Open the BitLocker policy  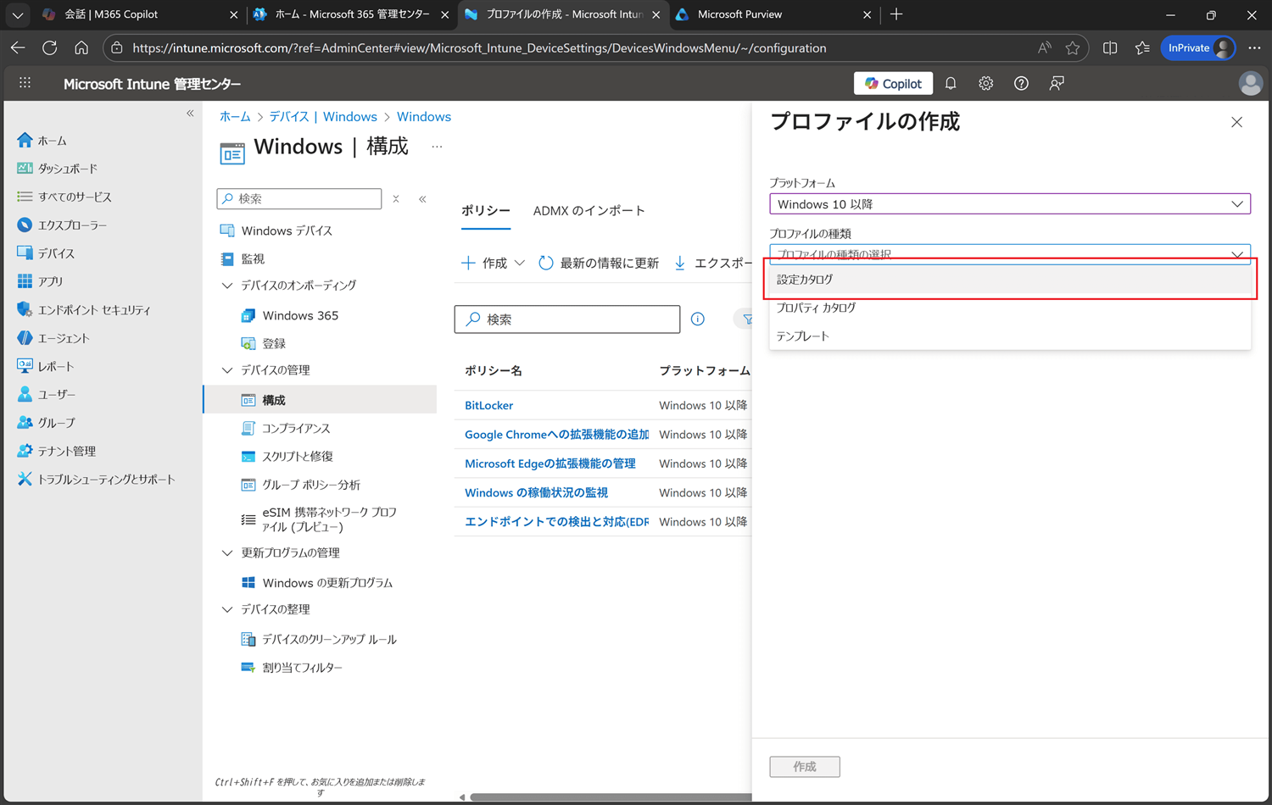488,405
